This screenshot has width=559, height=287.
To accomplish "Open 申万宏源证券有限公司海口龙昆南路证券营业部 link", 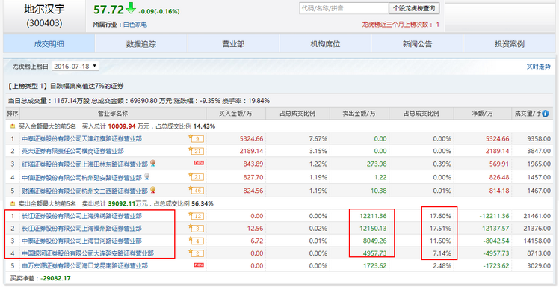I will 84,266.
